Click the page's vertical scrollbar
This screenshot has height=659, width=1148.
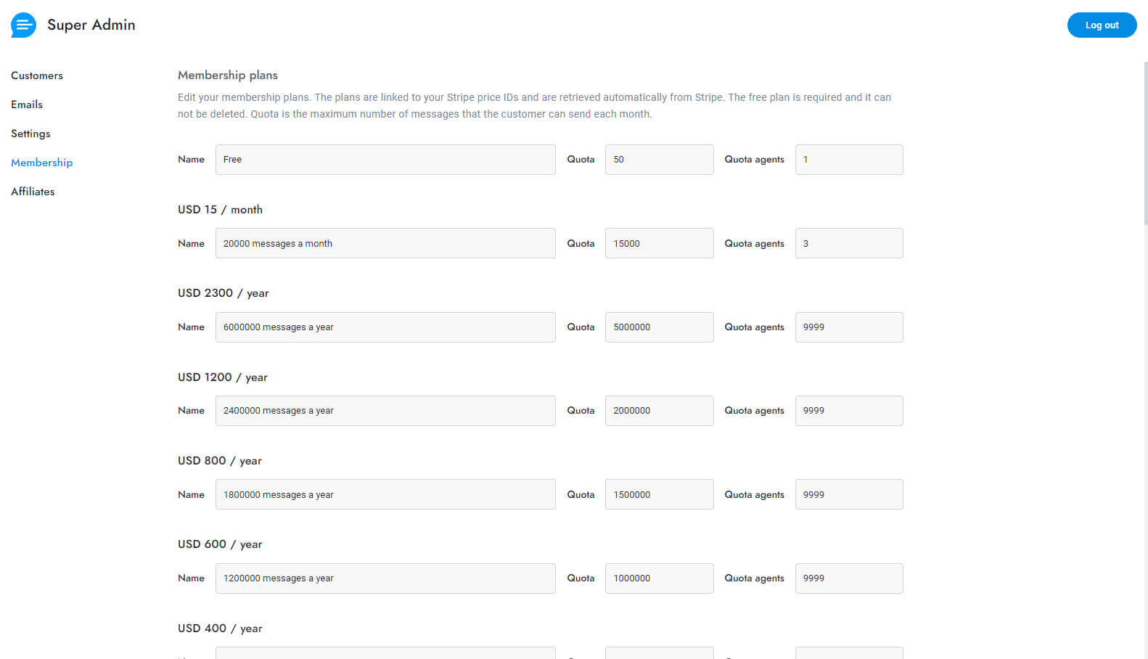1145,145
